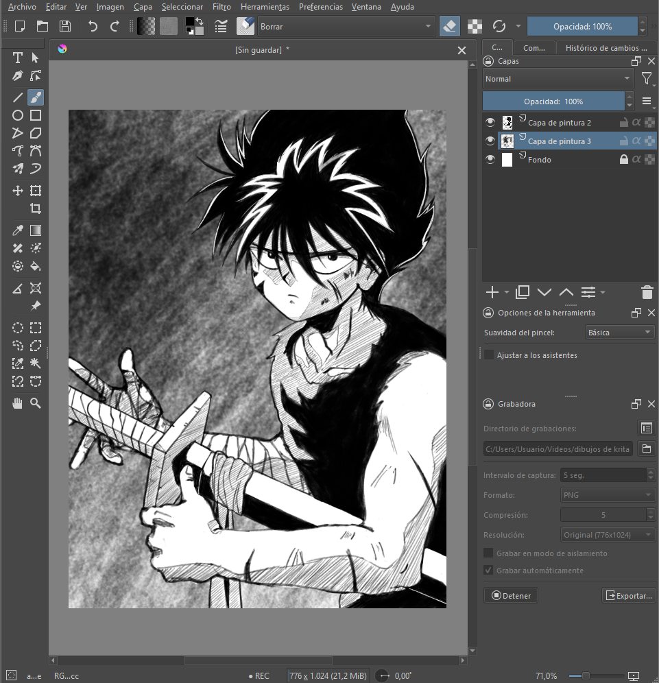
Task: Open Resolución Original dropdown
Action: pyautogui.click(x=607, y=534)
